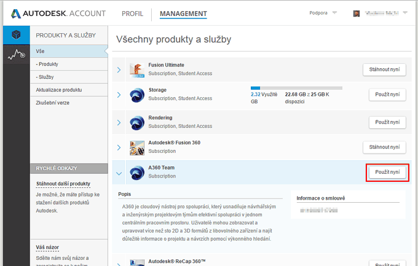Expand the Storage row details
Image resolution: width=418 pixels, height=266 pixels.
point(119,95)
